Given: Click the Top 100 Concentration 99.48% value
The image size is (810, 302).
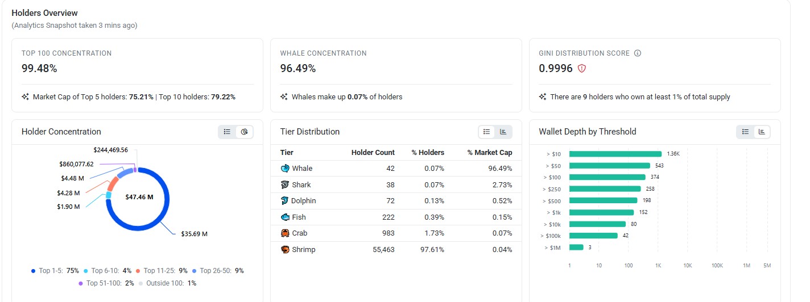Looking at the screenshot, I should pyautogui.click(x=39, y=69).
